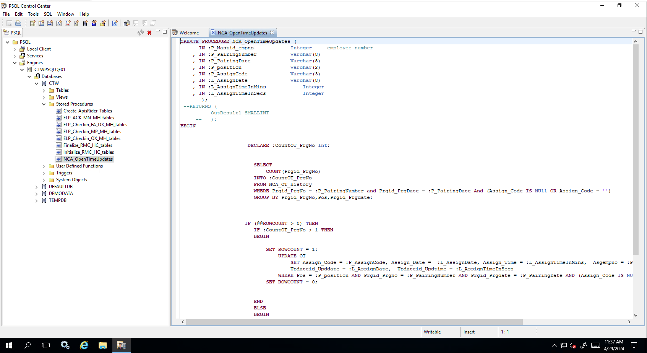Add a new user via the New User icon
Screen dimensions: 647x353
coord(94,23)
